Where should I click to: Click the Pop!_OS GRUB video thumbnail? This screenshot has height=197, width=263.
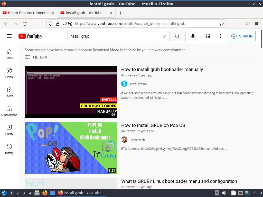pos(71,148)
